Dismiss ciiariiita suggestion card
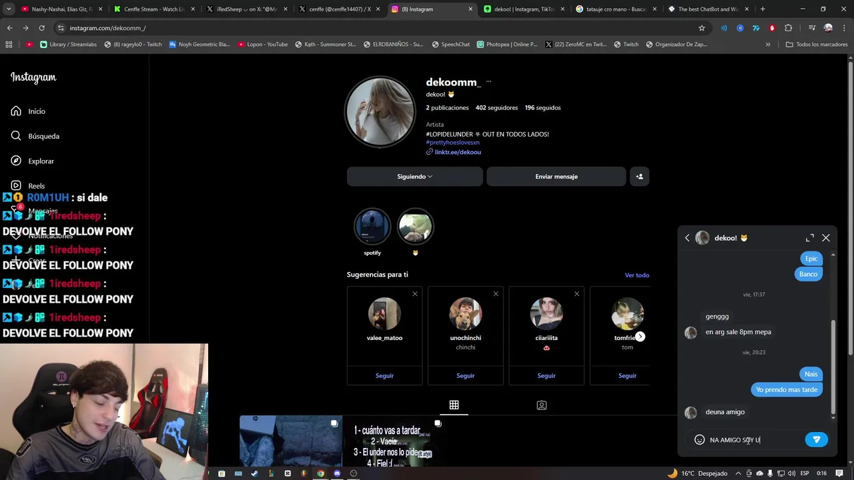The height and width of the screenshot is (480, 854). pyautogui.click(x=576, y=294)
